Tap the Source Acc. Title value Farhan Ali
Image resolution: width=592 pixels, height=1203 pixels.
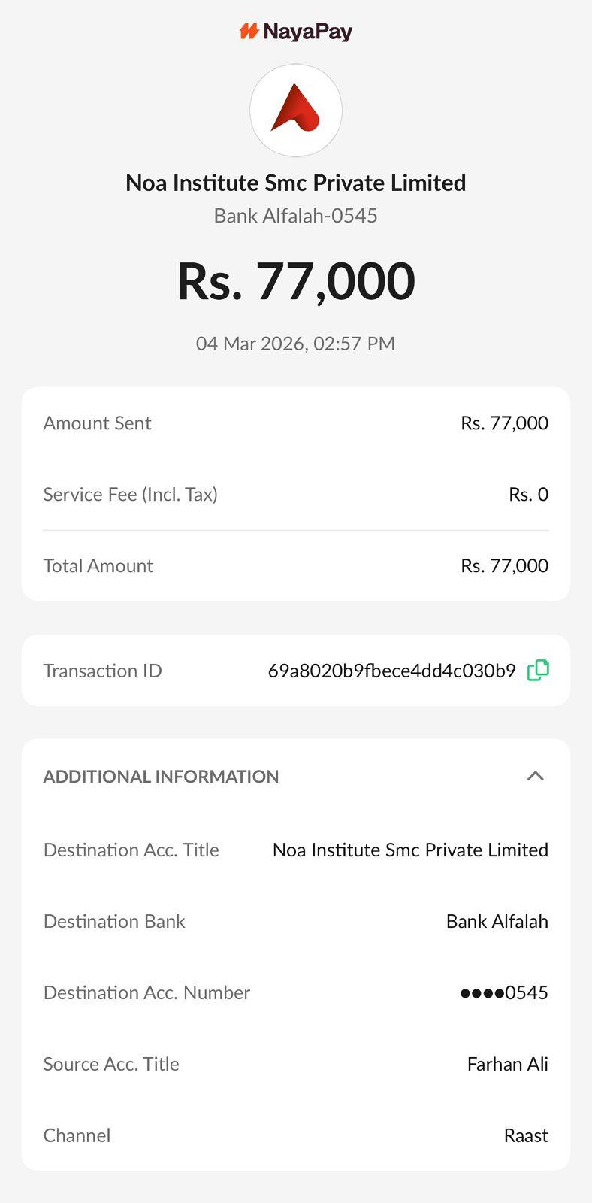pos(507,1064)
